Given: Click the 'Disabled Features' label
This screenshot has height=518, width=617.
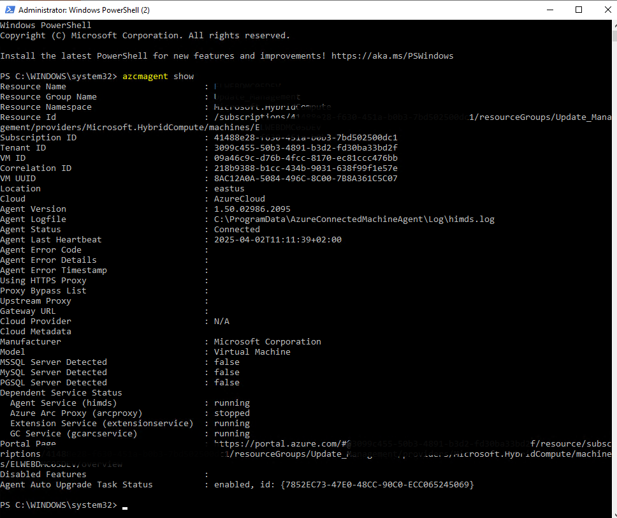Looking at the screenshot, I should tap(43, 475).
